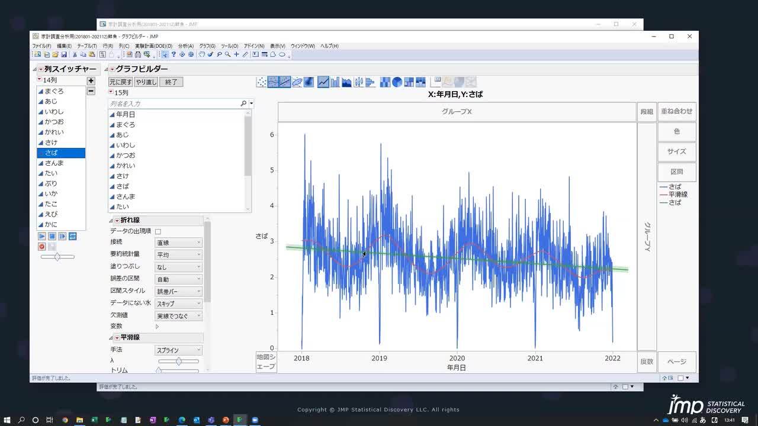Open the 分析(A) menu
758x426 pixels.
point(186,46)
